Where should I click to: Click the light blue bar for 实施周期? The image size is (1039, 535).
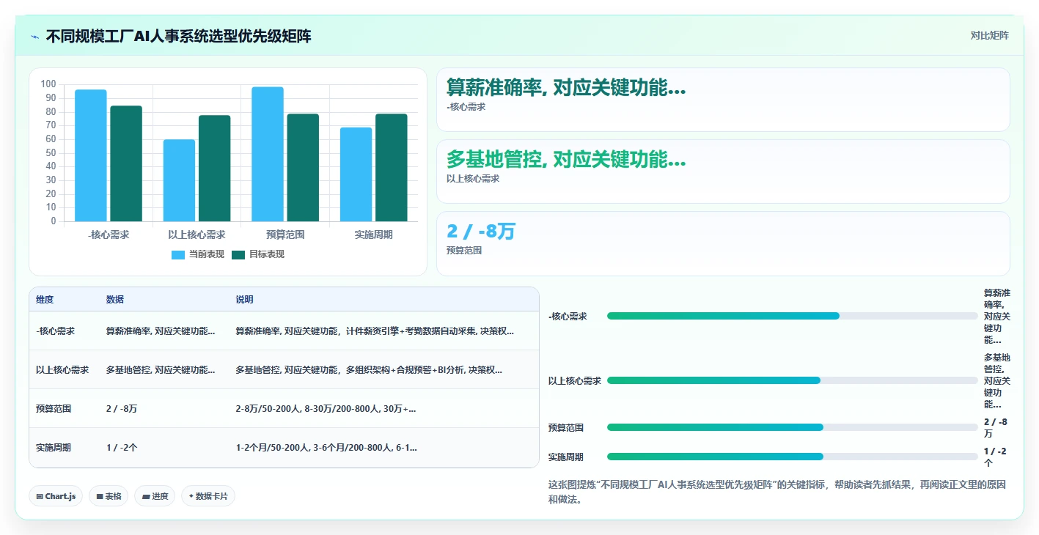point(356,174)
